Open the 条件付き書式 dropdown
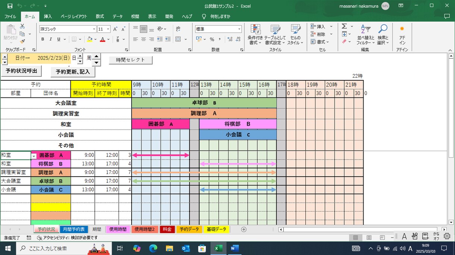This screenshot has width=455, height=255. point(255,35)
